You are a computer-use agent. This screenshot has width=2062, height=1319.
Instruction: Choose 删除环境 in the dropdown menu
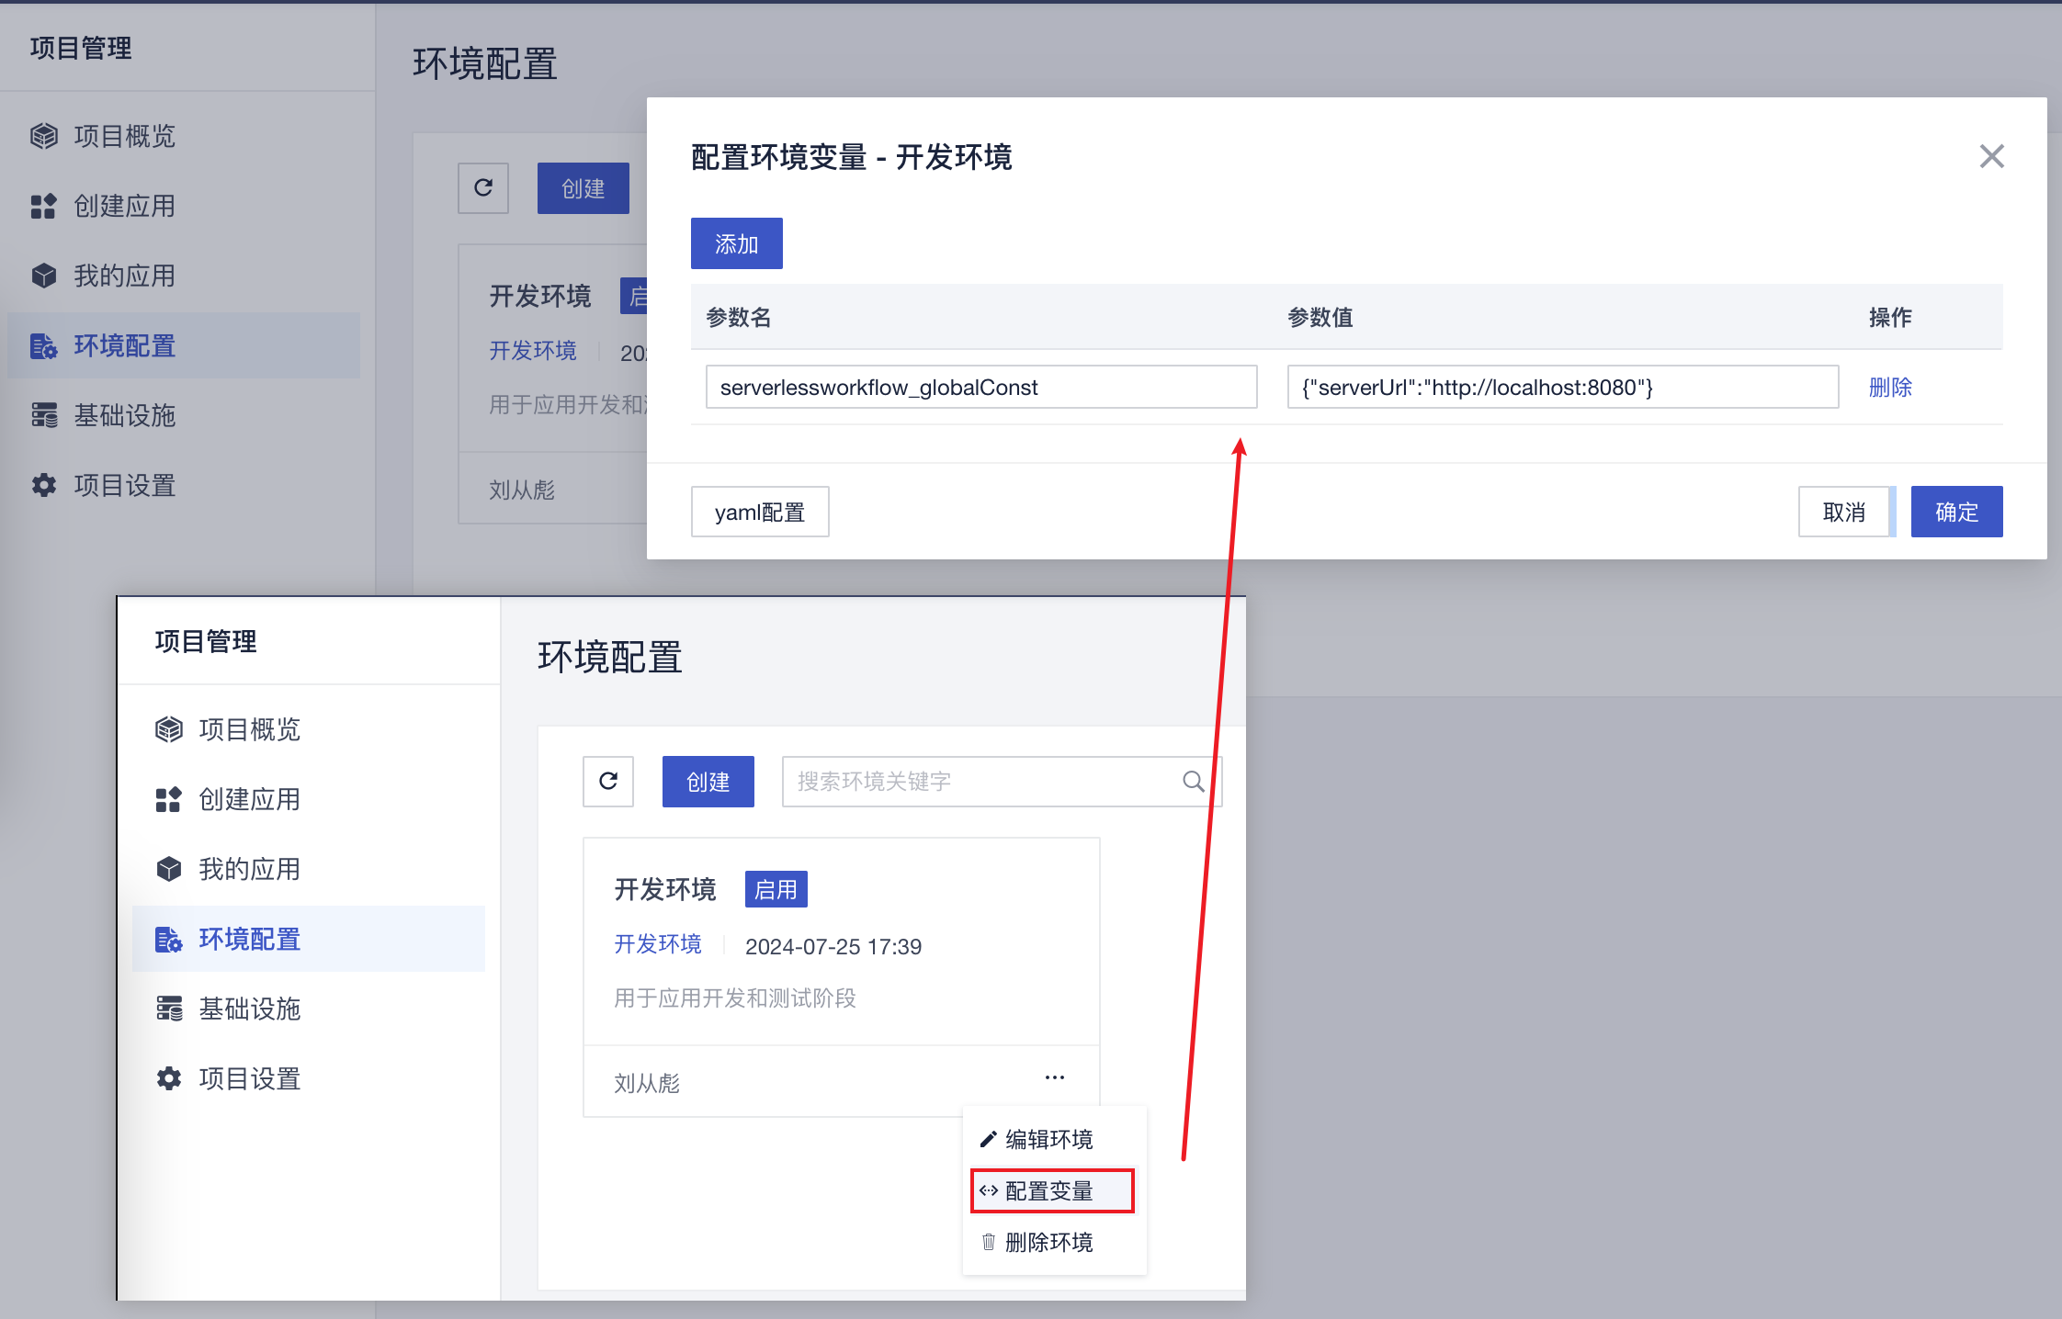pyautogui.click(x=1048, y=1243)
